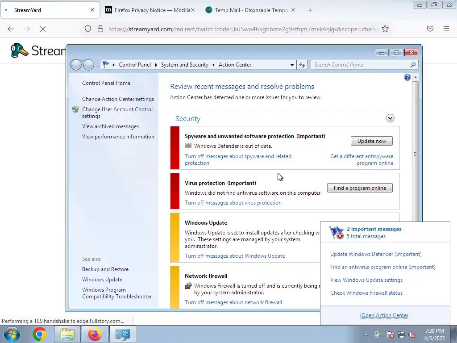Click the 2 important messages heading
Screen dimensions: 457x343
pyautogui.click(x=374, y=229)
